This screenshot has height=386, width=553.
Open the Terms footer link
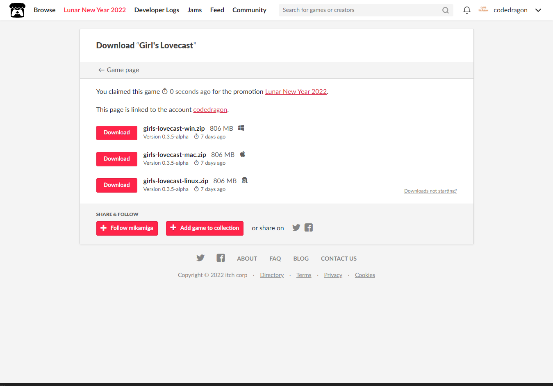coord(304,275)
